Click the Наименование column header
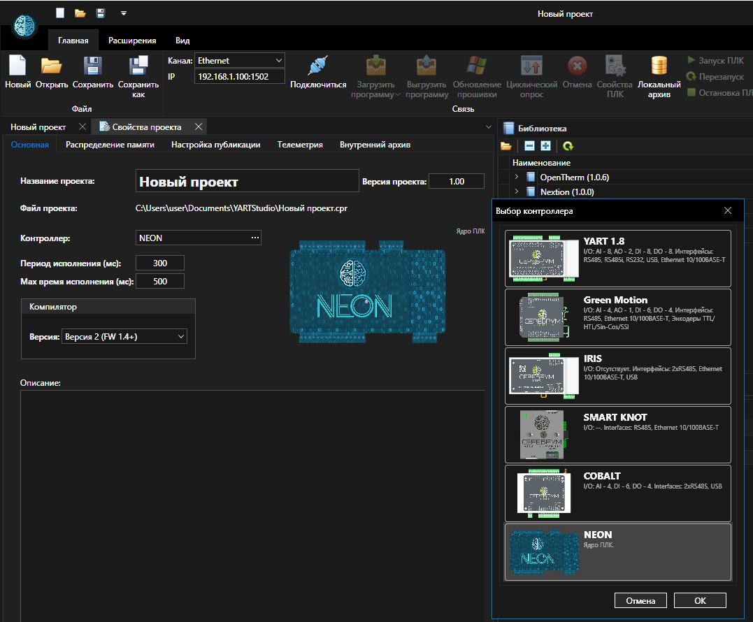 point(541,163)
